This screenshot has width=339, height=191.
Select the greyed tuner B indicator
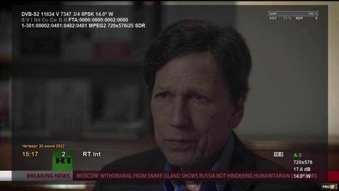click(x=300, y=155)
